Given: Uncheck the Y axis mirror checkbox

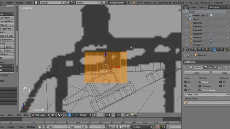Looking at the screenshot, I should tap(186, 86).
